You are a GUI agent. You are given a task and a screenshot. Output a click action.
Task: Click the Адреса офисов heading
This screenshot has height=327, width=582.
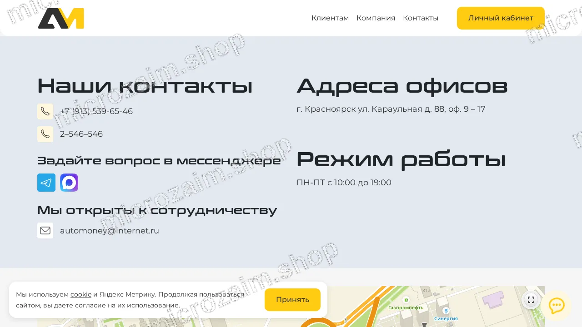(x=402, y=86)
